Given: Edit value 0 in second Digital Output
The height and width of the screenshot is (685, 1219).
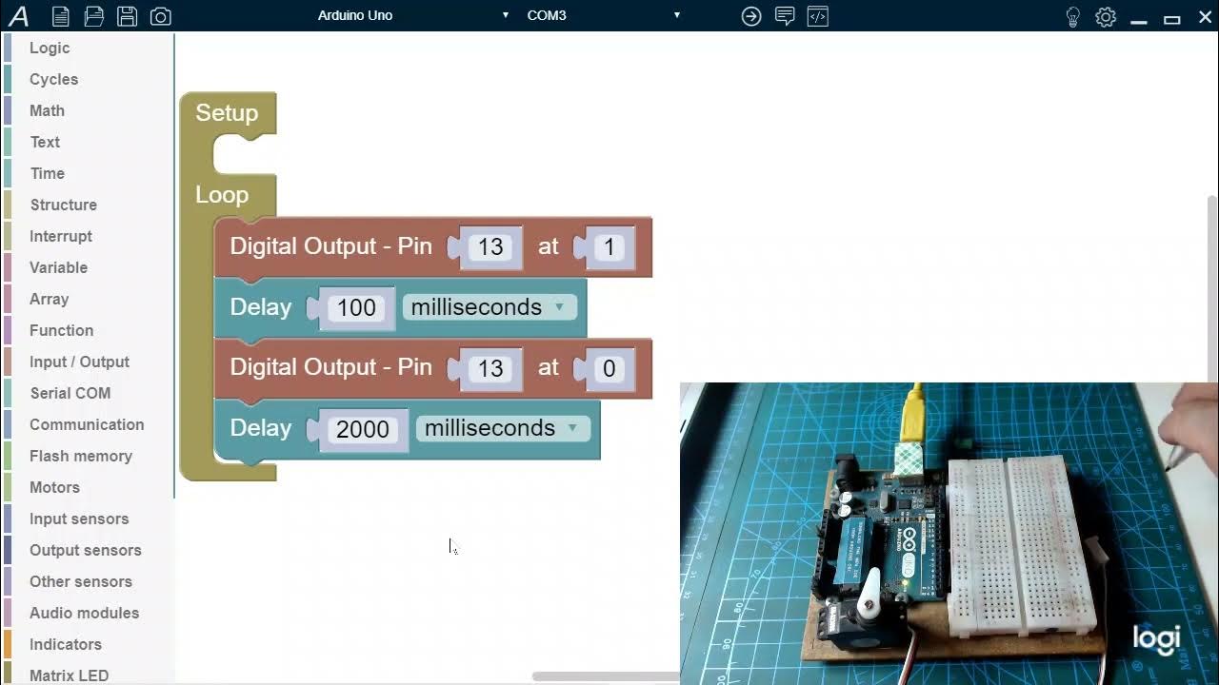Looking at the screenshot, I should pyautogui.click(x=609, y=368).
